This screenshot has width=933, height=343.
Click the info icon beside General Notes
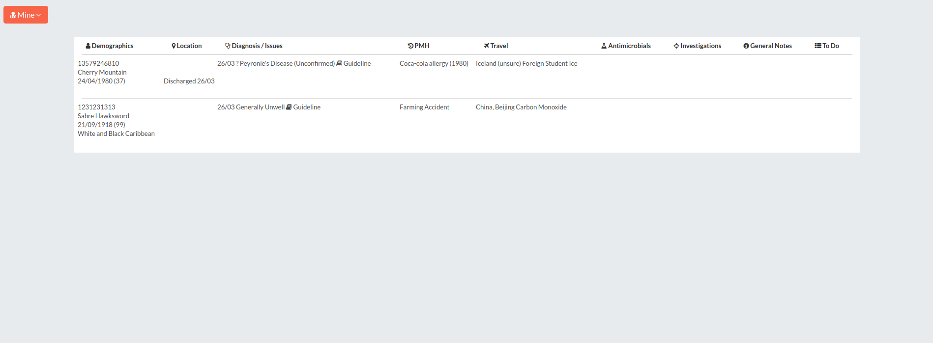746,46
